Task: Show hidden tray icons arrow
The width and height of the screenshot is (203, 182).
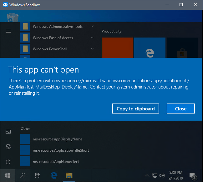Action: coord(147,175)
